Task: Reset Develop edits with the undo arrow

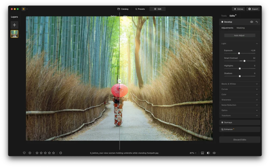Action: click(257, 22)
